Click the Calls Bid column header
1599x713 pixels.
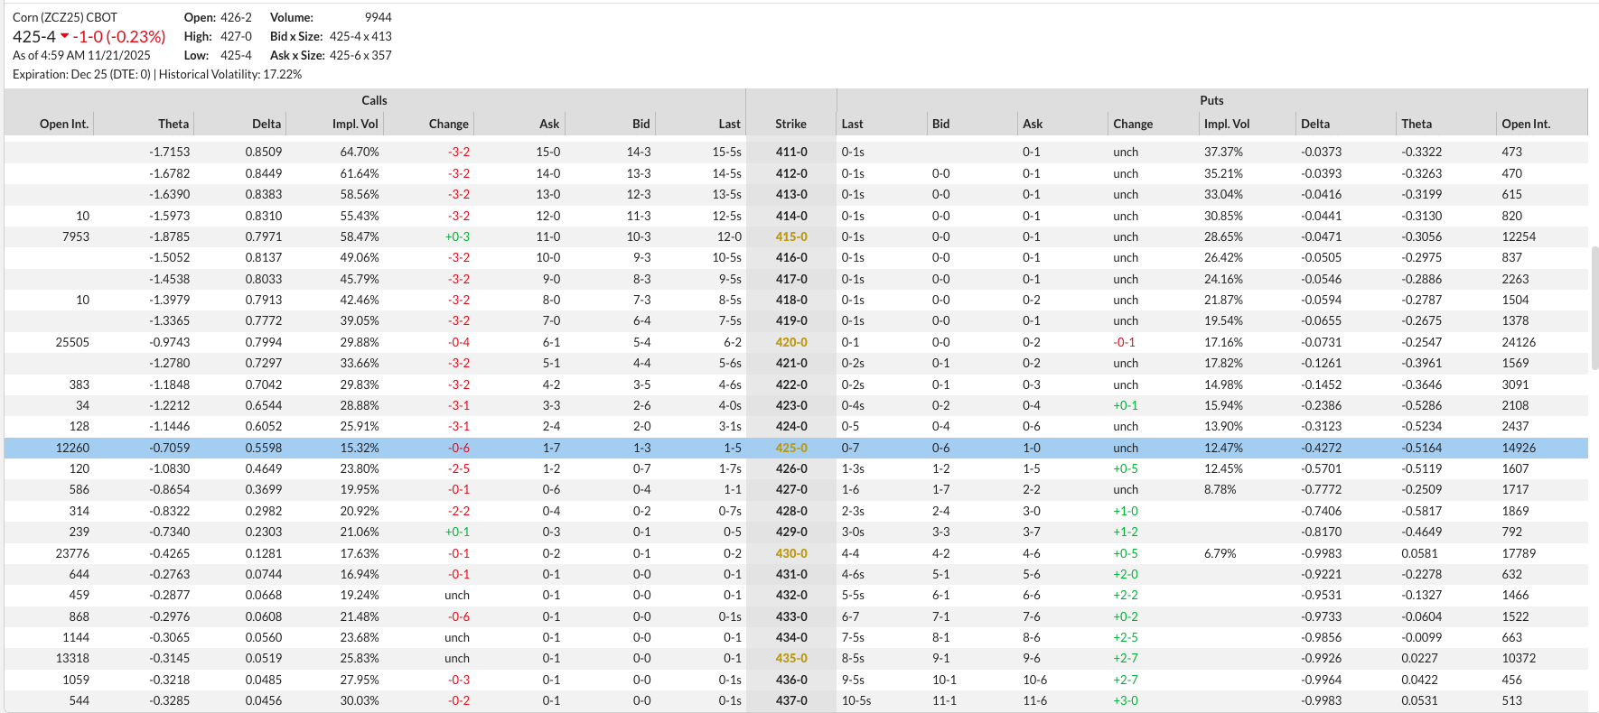pos(641,124)
